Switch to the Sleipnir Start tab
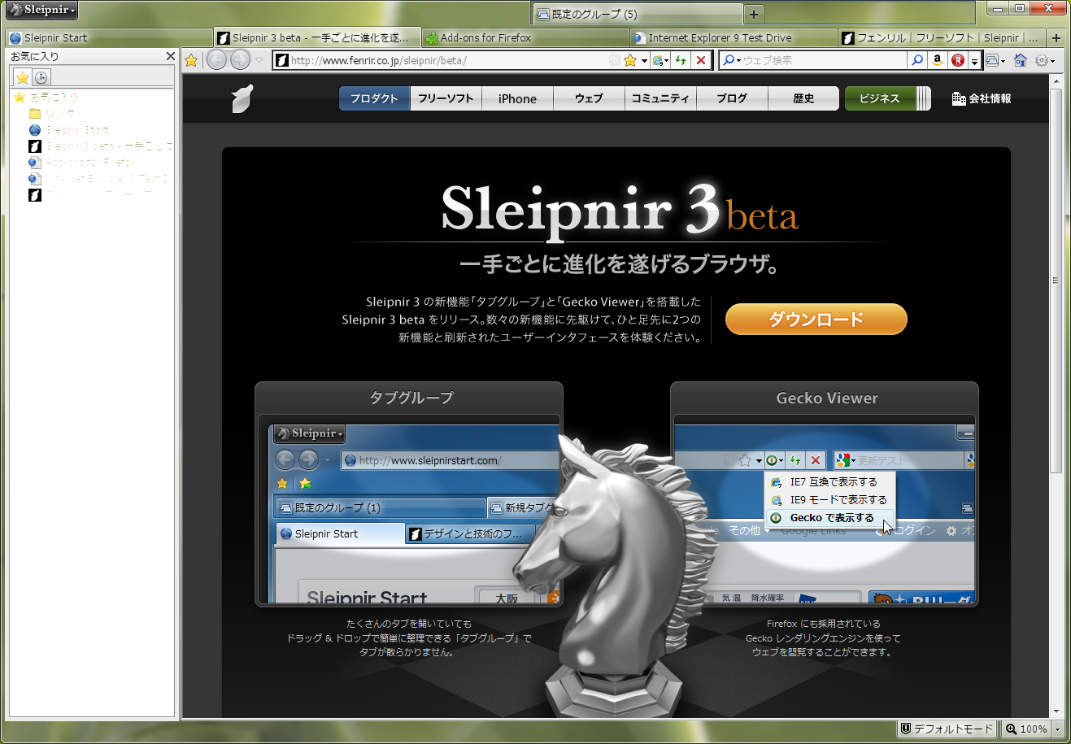 coord(109,37)
